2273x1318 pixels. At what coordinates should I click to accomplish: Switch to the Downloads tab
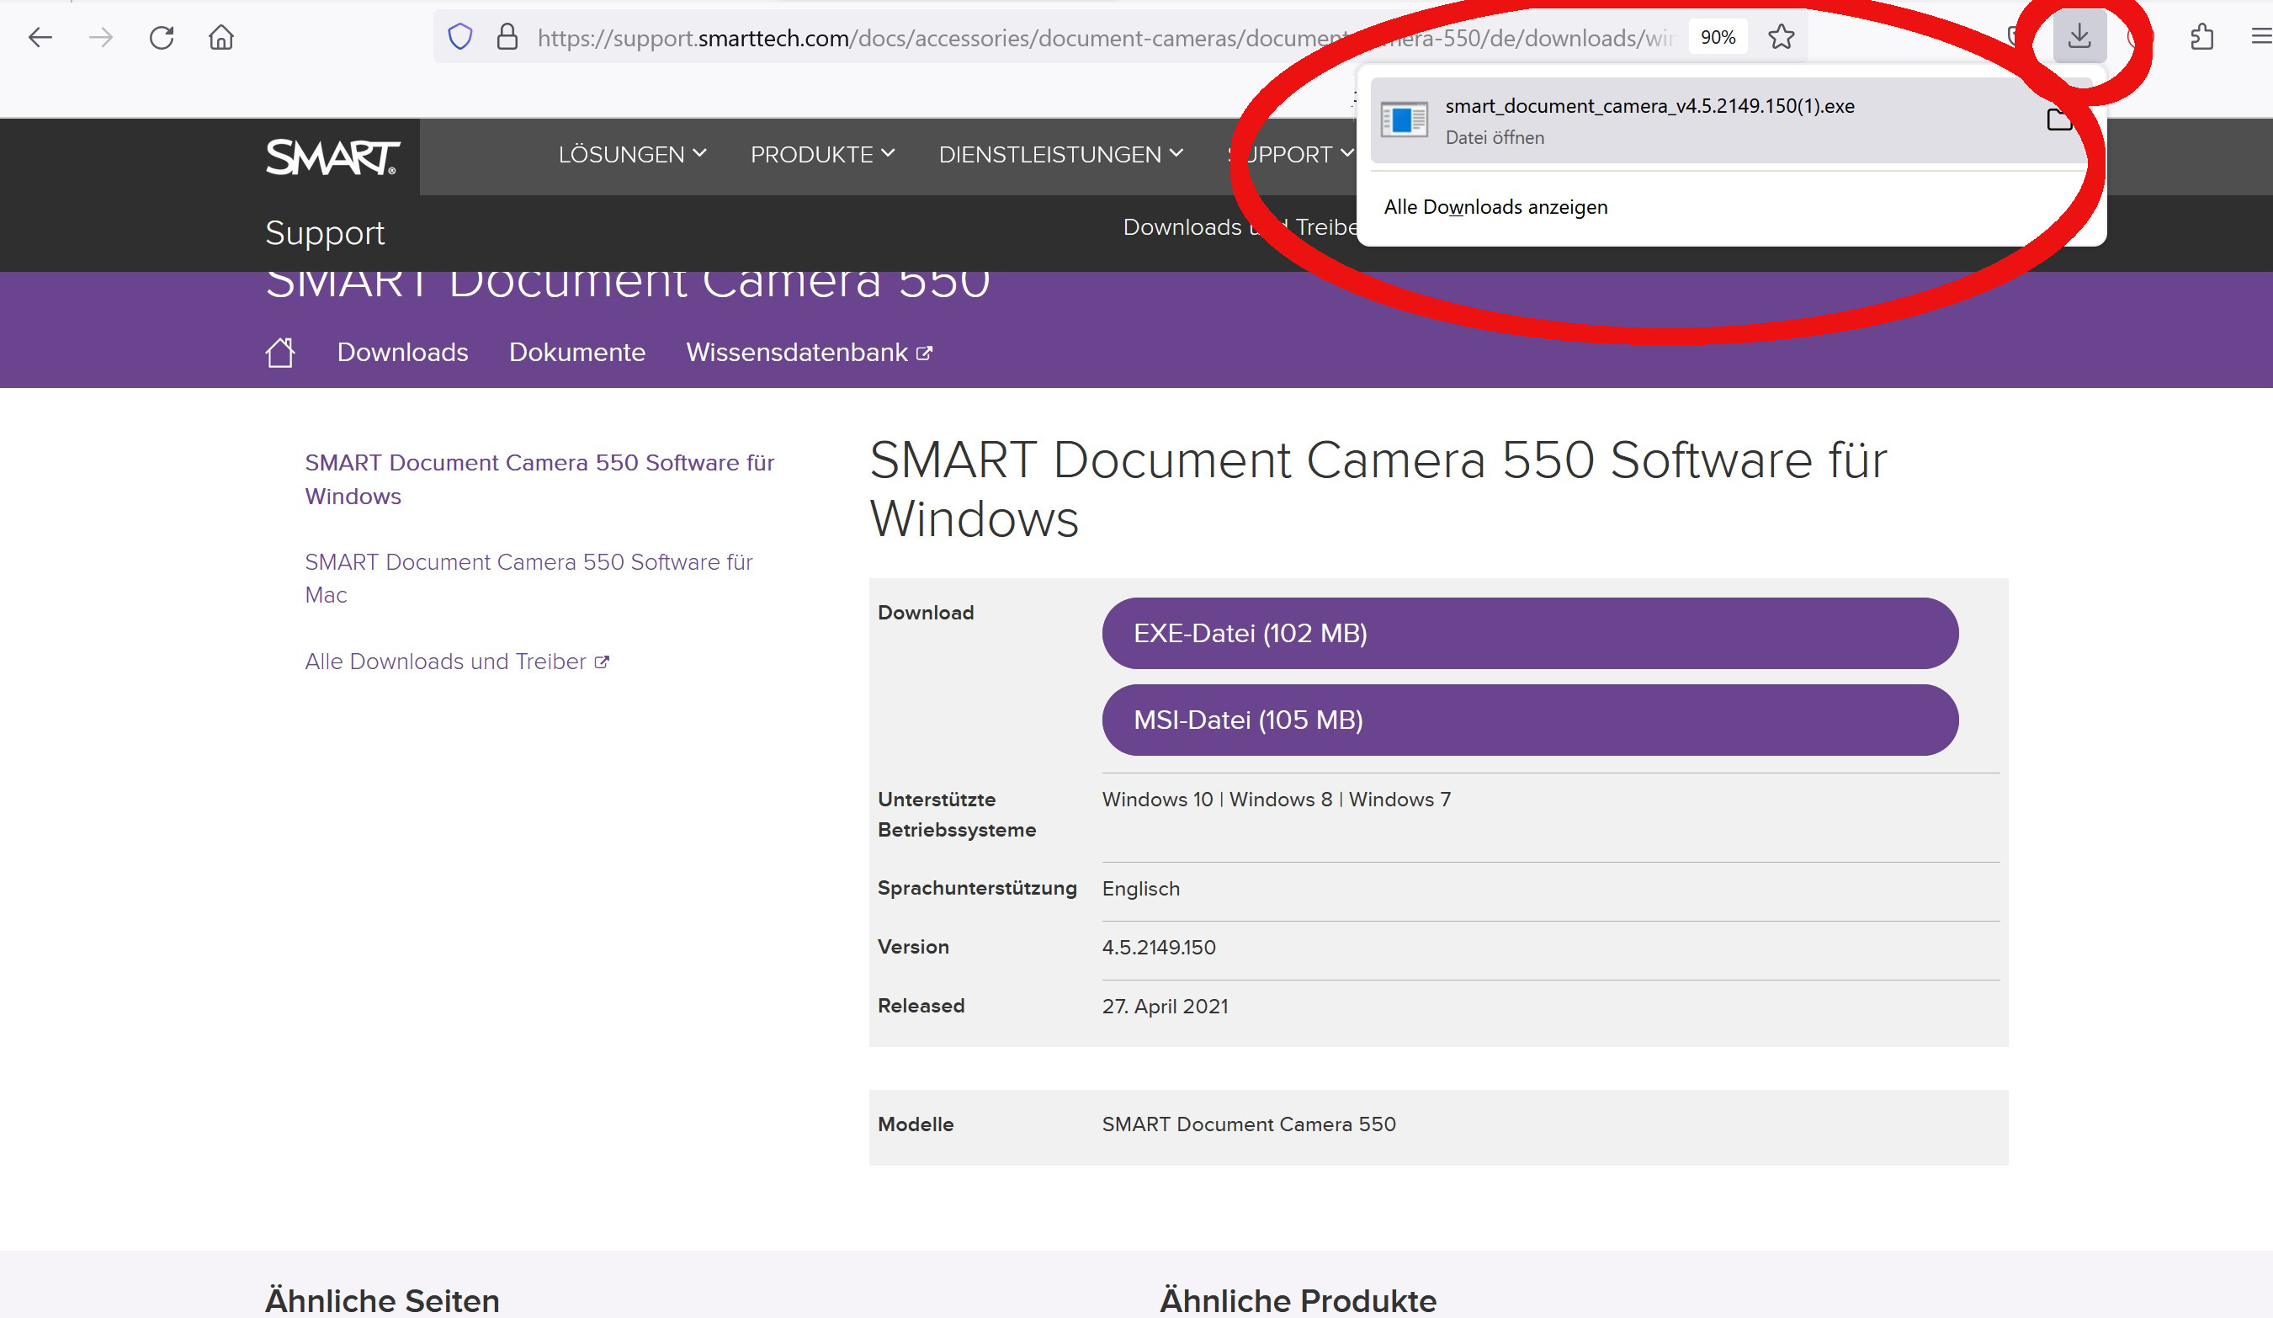click(402, 352)
